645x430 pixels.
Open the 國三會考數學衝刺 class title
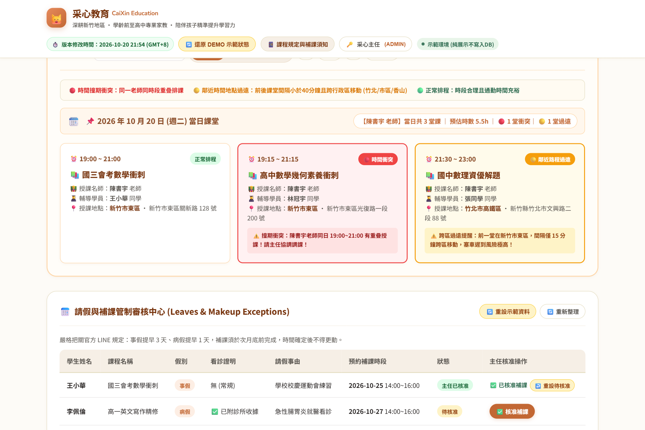click(x=113, y=175)
